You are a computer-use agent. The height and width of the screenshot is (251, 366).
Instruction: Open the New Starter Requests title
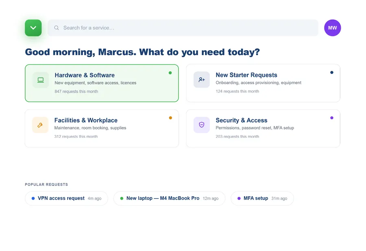(x=246, y=75)
